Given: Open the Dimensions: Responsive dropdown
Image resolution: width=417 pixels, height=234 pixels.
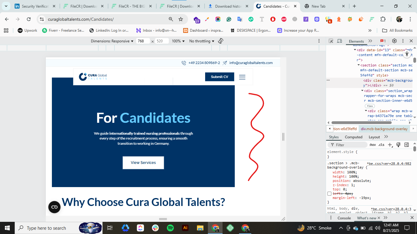Looking at the screenshot, I should pyautogui.click(x=112, y=41).
